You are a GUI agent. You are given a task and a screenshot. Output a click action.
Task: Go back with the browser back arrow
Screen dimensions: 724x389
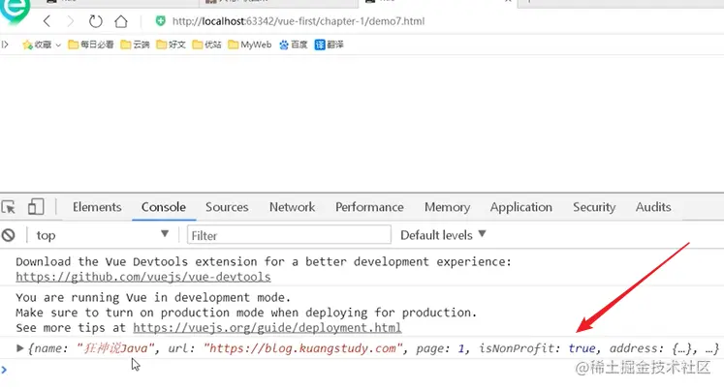tap(47, 21)
